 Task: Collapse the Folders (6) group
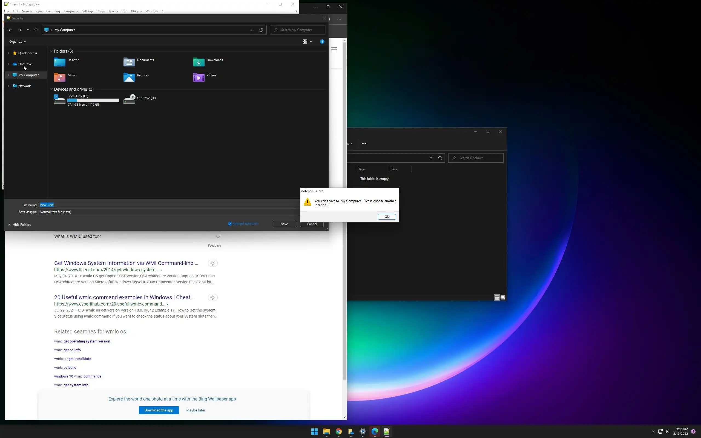tap(51, 51)
